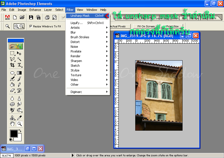Image resolution: width=224 pixels, height=158 pixels.
Task: Expand the Stylize filter submenu
Action: pos(88,70)
